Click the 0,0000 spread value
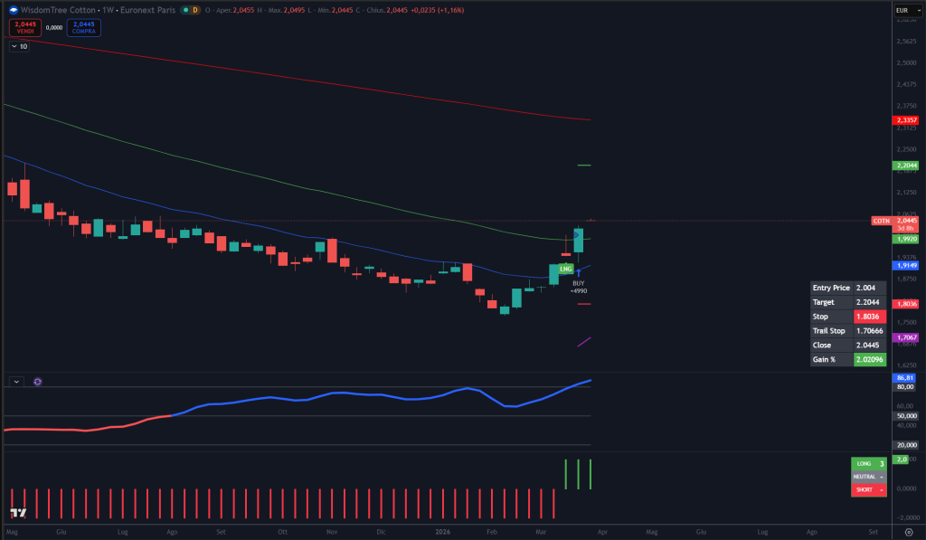 [54, 28]
